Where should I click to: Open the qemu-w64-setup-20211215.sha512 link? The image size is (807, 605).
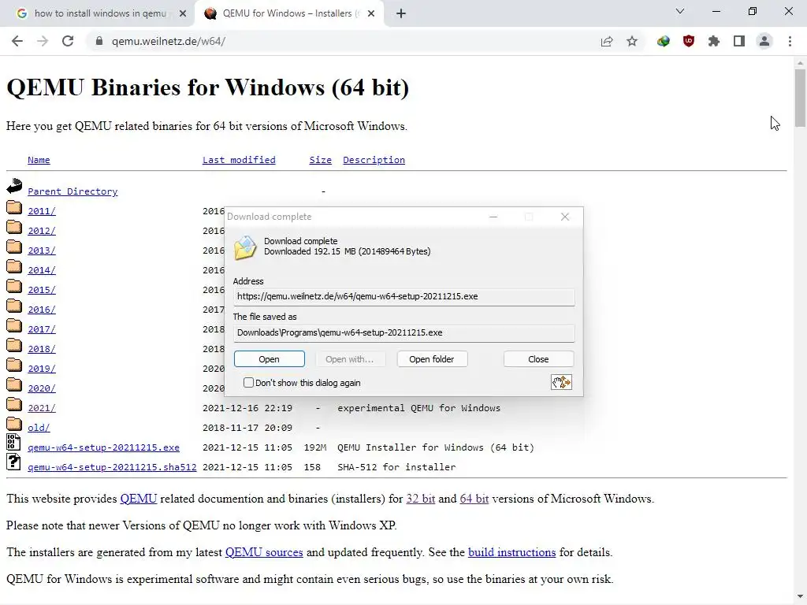(112, 467)
